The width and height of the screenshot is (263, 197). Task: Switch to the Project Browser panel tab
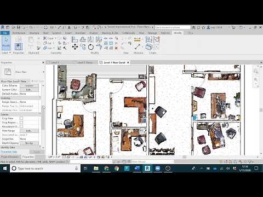pyautogui.click(x=10, y=157)
